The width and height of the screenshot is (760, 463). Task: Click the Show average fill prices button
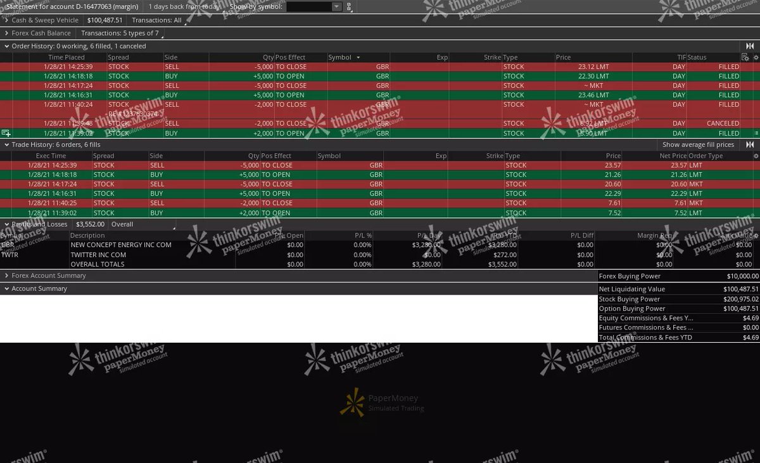pos(698,145)
